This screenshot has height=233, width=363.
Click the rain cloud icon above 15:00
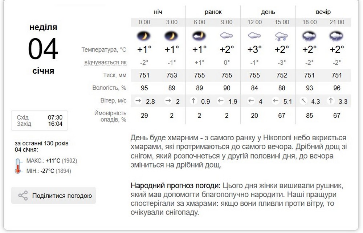[282, 36]
